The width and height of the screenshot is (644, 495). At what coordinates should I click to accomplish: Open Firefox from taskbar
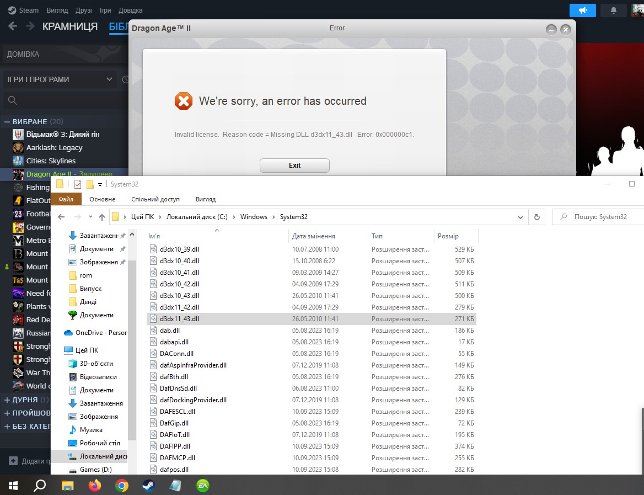tap(94, 486)
